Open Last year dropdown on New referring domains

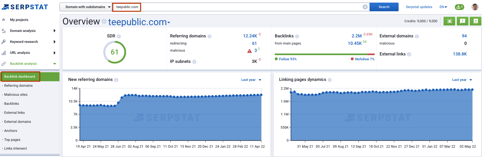point(251,80)
